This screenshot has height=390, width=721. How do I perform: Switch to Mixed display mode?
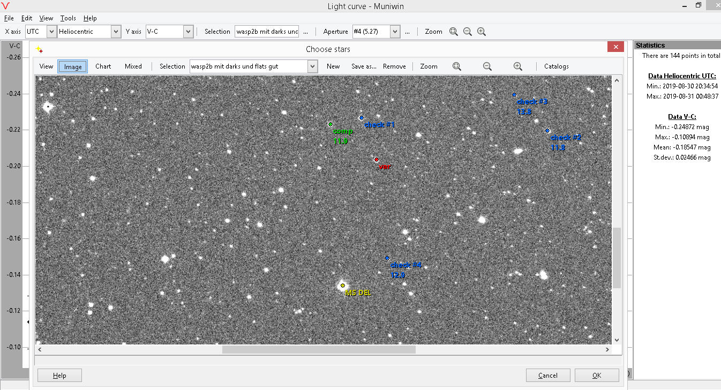(133, 66)
